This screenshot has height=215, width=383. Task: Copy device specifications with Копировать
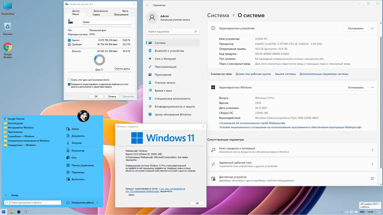(x=356, y=29)
